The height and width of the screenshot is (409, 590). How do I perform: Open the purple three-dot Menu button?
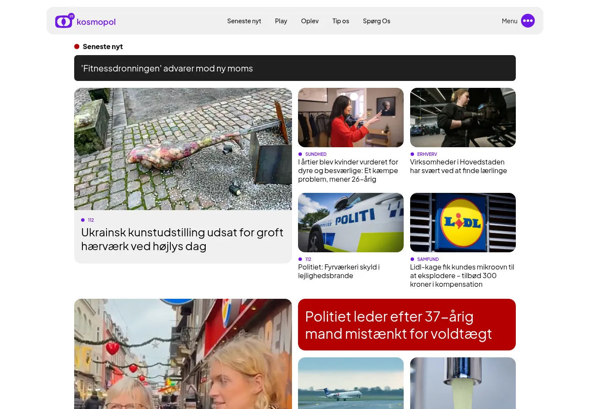click(x=527, y=21)
